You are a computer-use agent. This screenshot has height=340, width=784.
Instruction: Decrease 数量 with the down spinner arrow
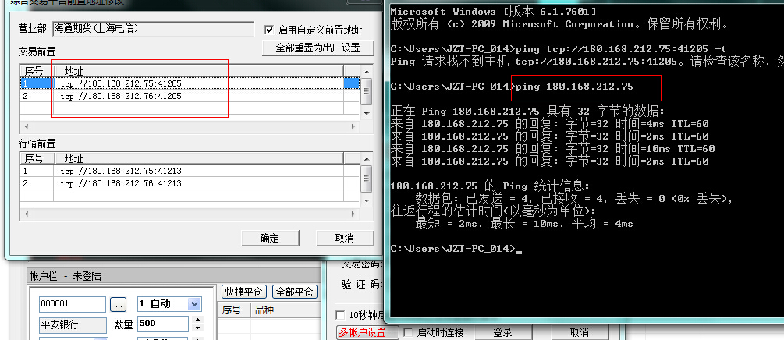[197, 328]
